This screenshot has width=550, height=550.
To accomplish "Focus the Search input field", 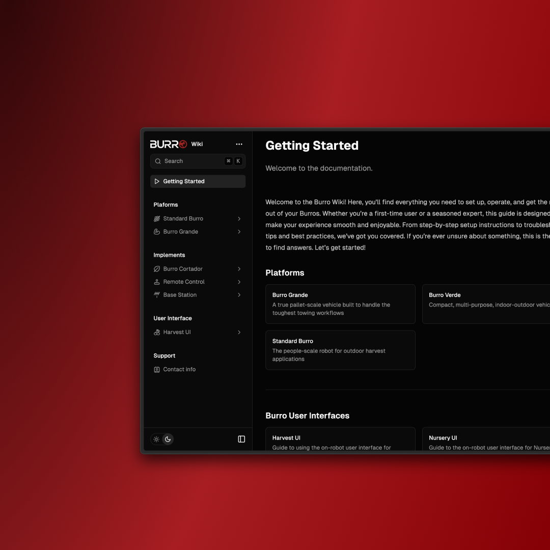I will (198, 161).
